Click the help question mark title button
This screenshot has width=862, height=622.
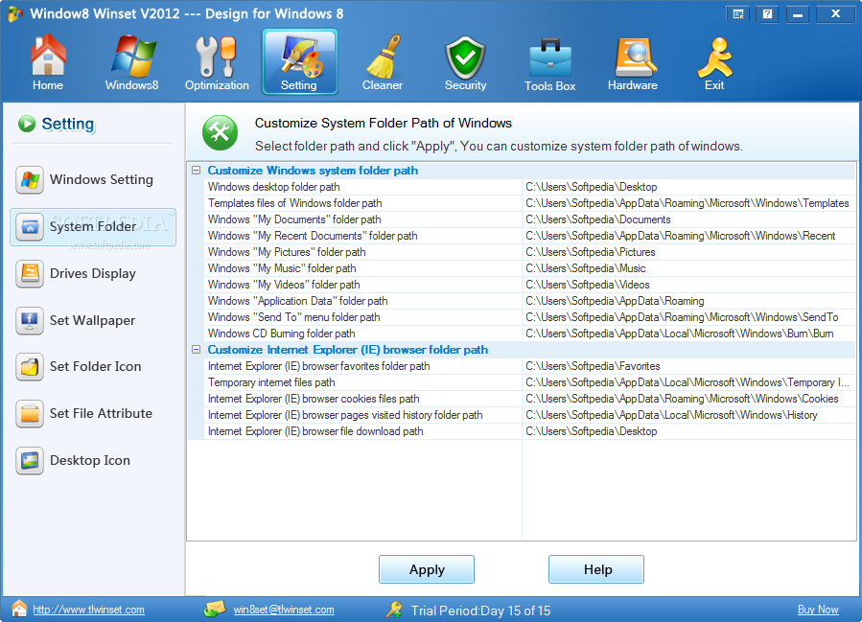767,13
